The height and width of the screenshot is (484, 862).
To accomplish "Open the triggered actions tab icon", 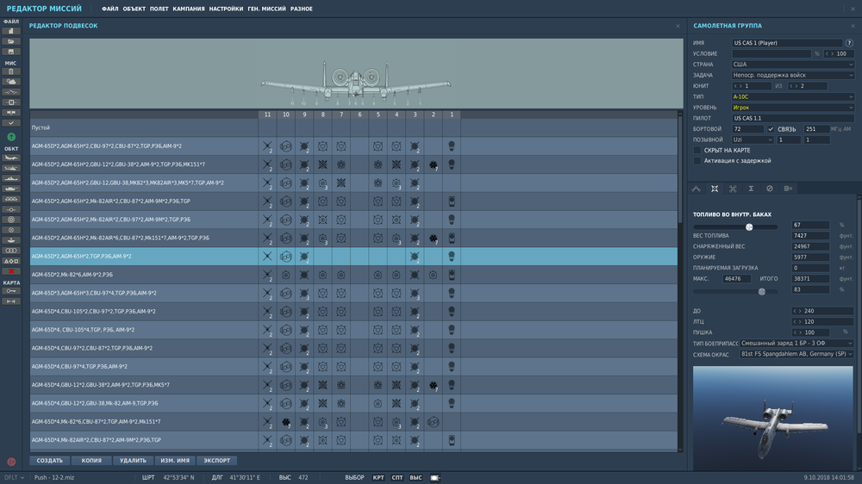I will coord(733,189).
